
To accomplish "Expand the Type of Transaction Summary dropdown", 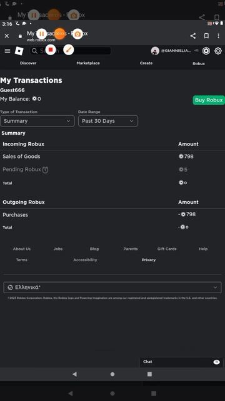I will [37, 121].
